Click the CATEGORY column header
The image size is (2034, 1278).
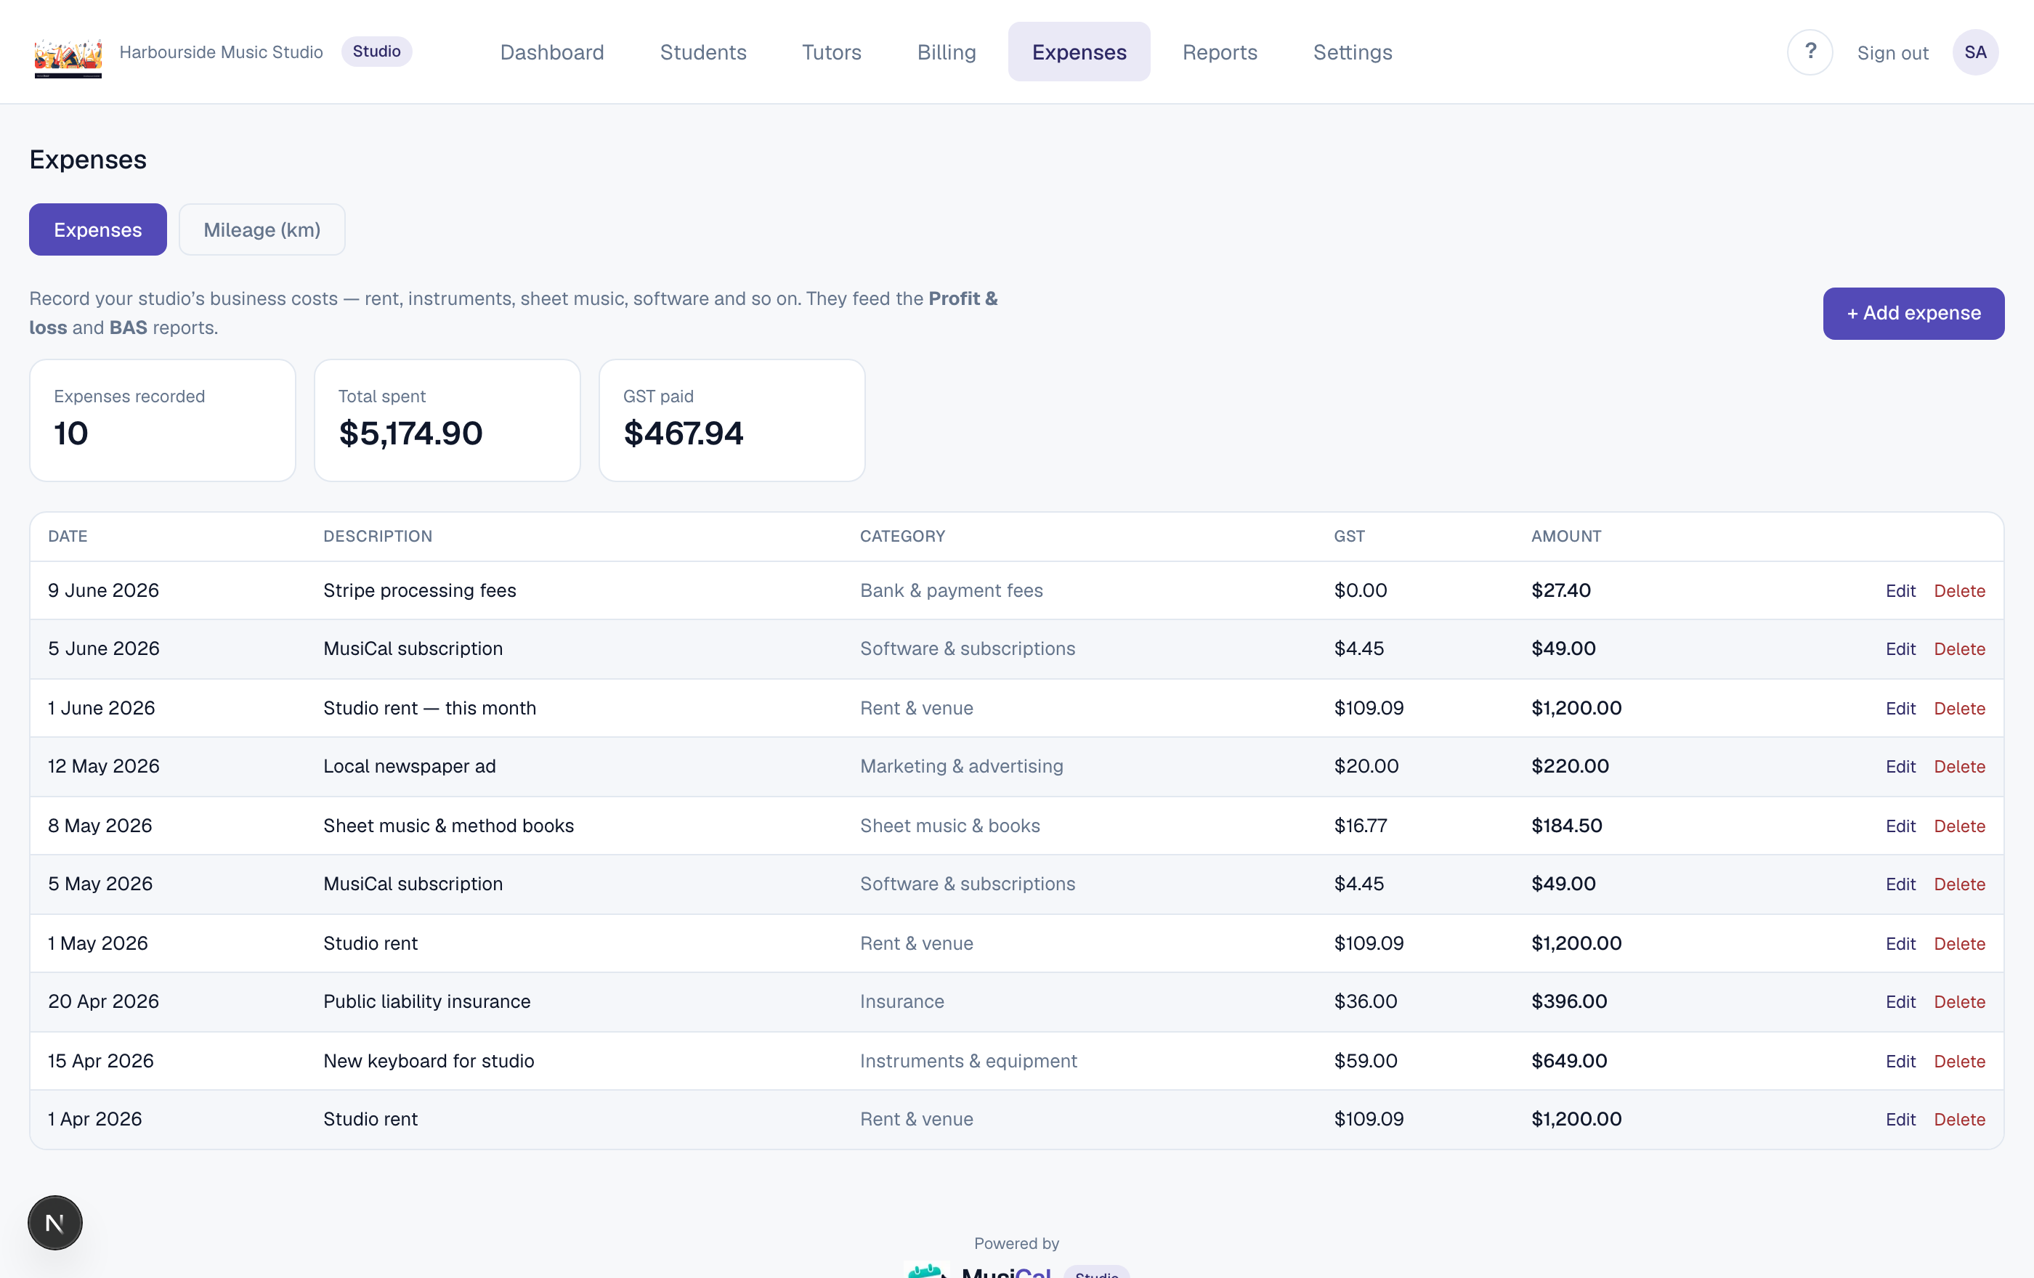[902, 536]
